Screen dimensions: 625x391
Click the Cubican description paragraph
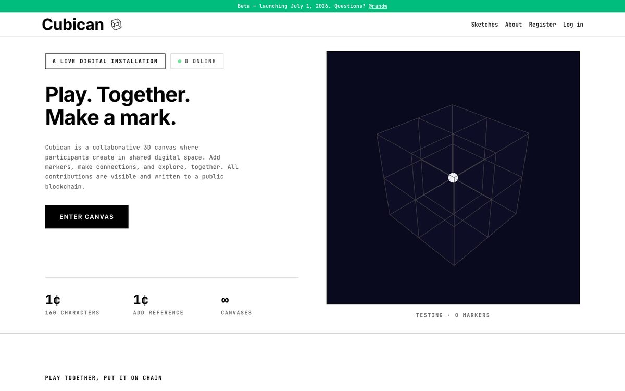(142, 167)
